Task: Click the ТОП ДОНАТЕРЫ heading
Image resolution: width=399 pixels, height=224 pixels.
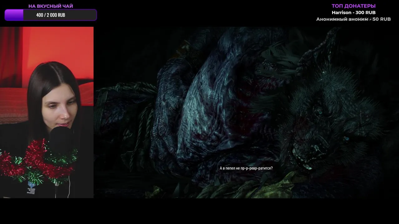Action: [x=353, y=6]
